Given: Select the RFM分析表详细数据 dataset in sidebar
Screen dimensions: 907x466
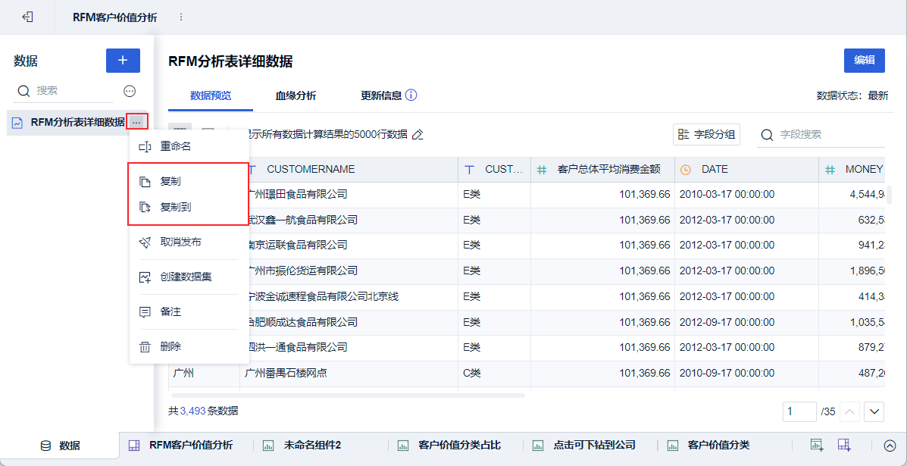Looking at the screenshot, I should click(x=77, y=122).
